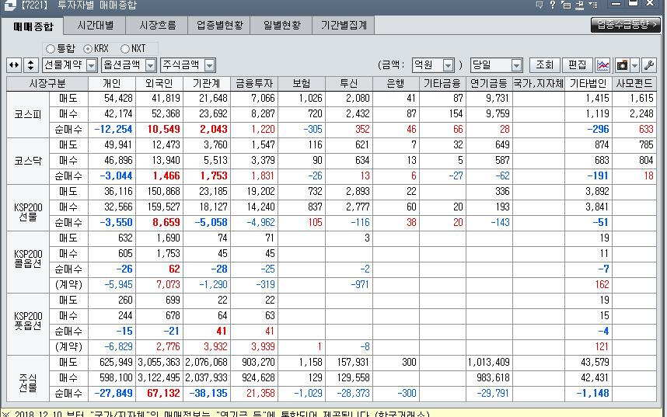The height and width of the screenshot is (417, 667).
Task: Click the 은행 column header
Action: (x=396, y=83)
